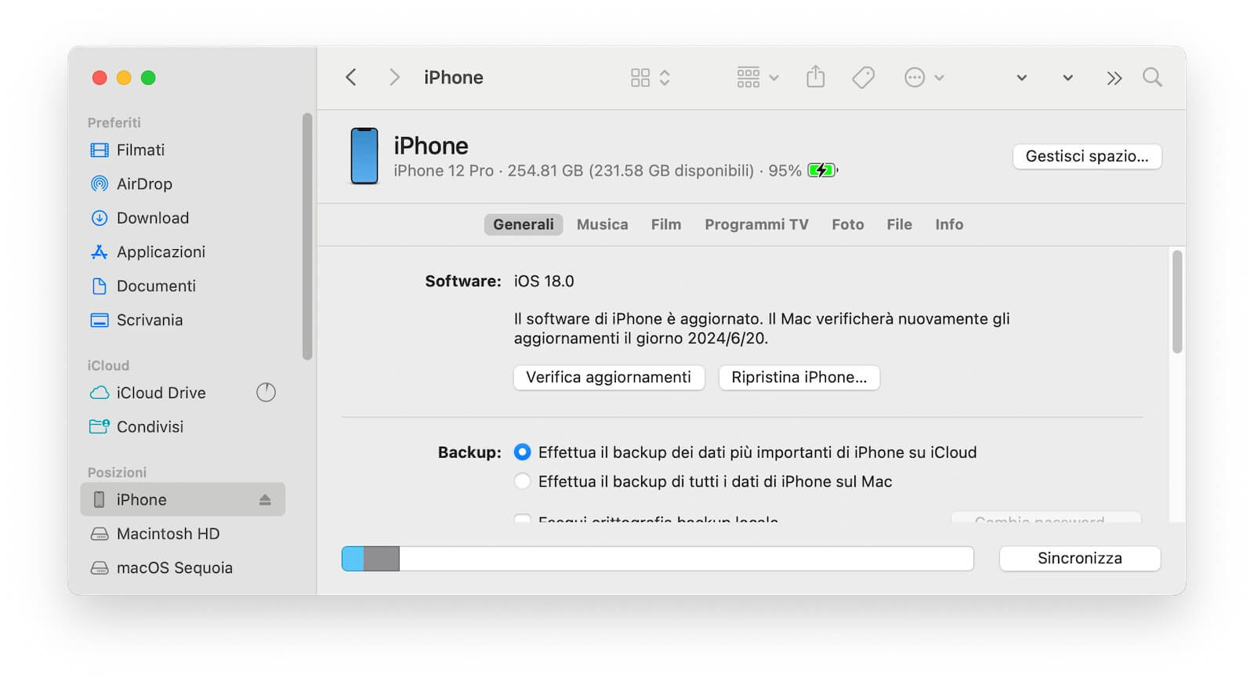Click the battery charging indicator
The width and height of the screenshot is (1254, 685).
pyautogui.click(x=822, y=170)
